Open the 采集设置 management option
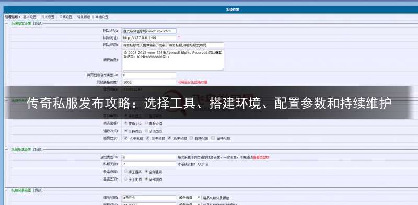418x205 pixels. point(66,17)
